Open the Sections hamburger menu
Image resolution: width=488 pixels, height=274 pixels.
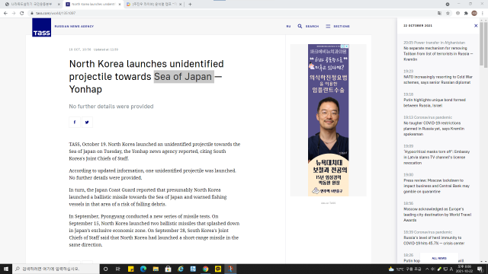click(328, 26)
